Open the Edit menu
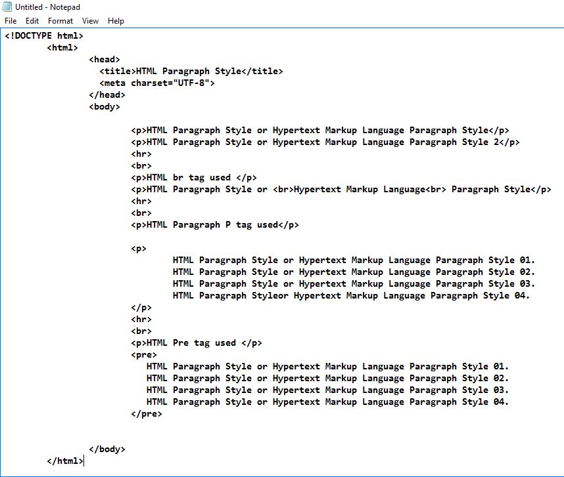 pyautogui.click(x=32, y=20)
